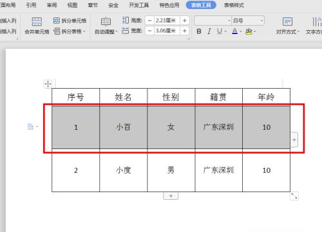The width and height of the screenshot is (322, 232).
Task: Click the table resize handle at bottom-right corner
Action: pyautogui.click(x=294, y=196)
